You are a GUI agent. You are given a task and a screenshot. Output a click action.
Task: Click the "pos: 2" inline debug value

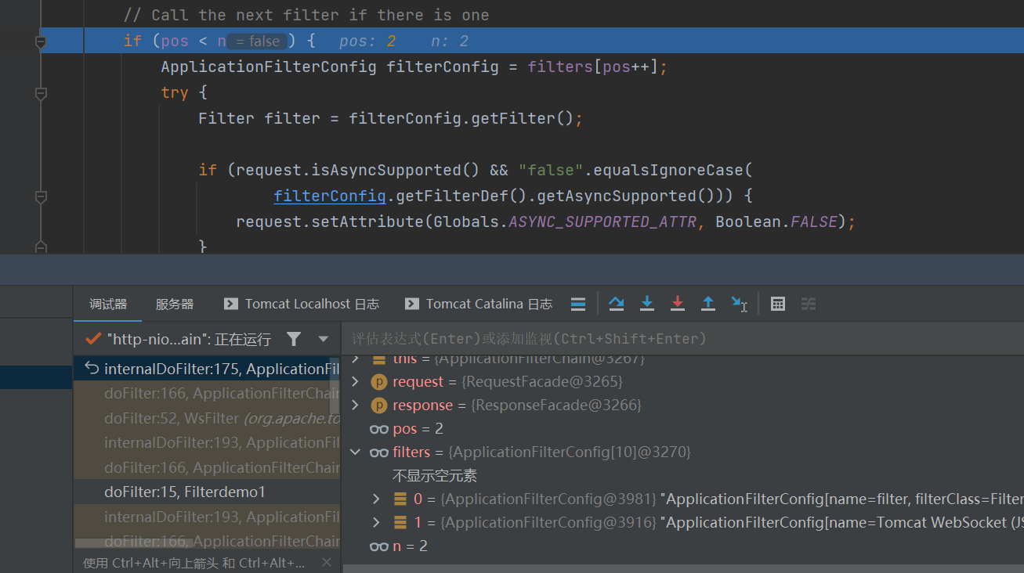(x=367, y=41)
